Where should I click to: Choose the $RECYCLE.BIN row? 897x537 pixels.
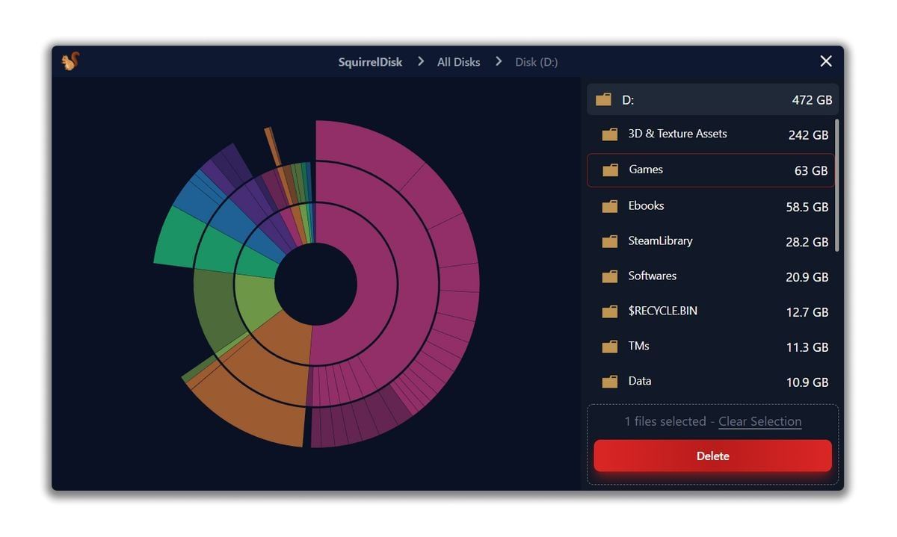712,311
